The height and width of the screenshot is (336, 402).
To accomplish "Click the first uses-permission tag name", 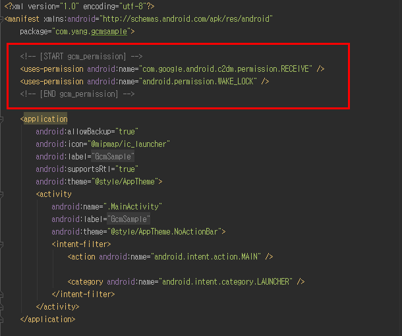I will pos(52,69).
